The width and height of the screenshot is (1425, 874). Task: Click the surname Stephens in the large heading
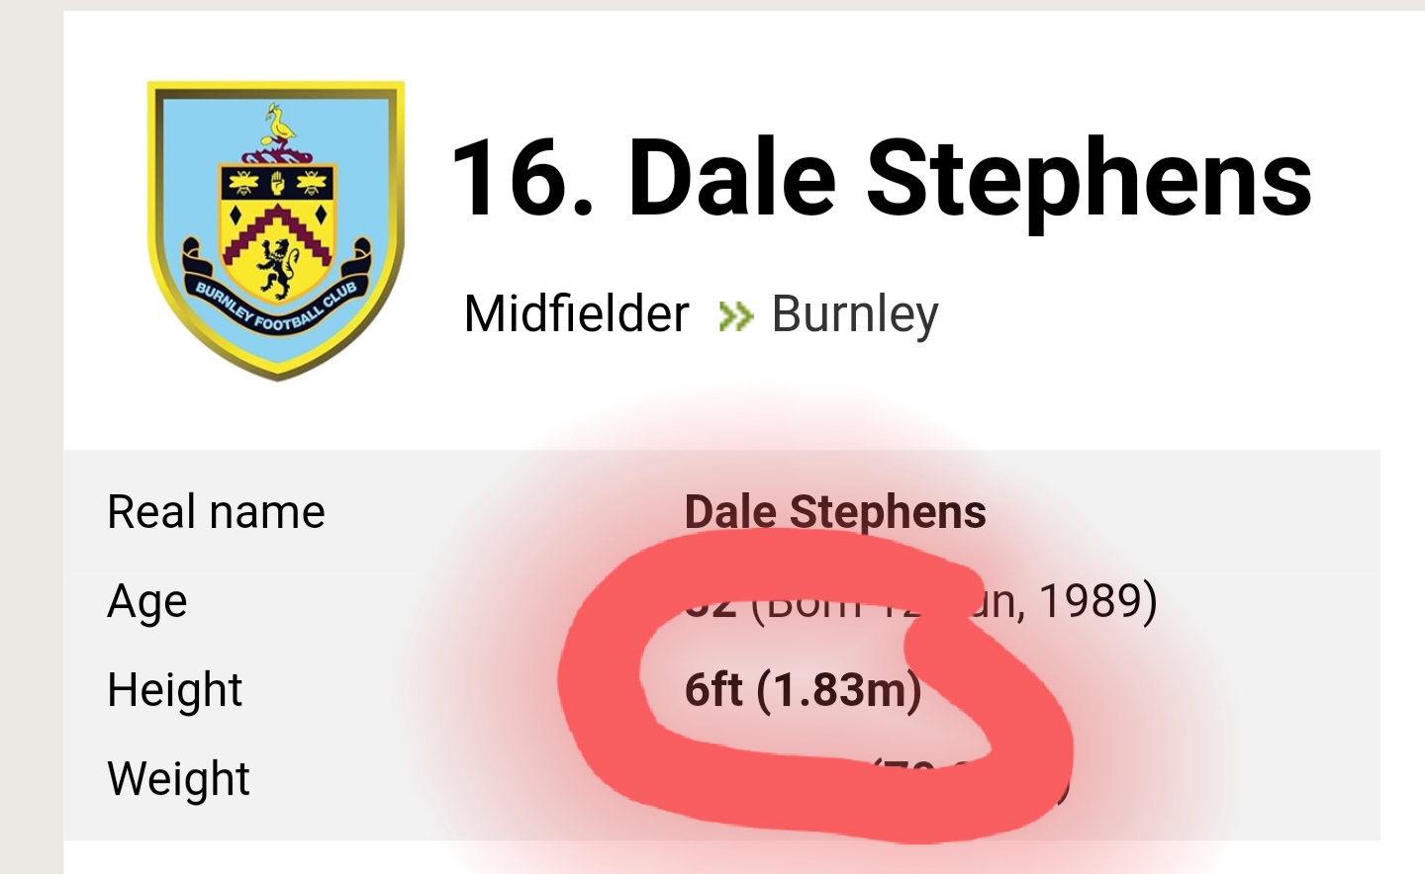pyautogui.click(x=1089, y=179)
